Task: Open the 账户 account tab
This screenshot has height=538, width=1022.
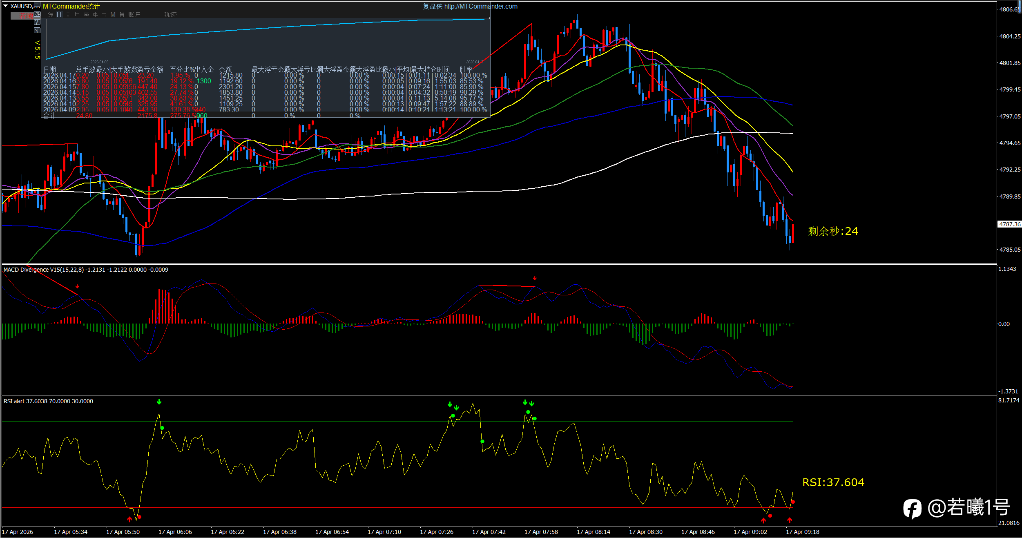Action: pos(134,14)
